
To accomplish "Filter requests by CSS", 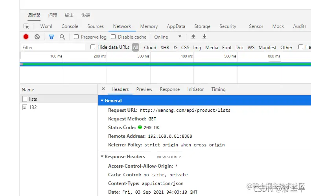I will (x=185, y=48).
